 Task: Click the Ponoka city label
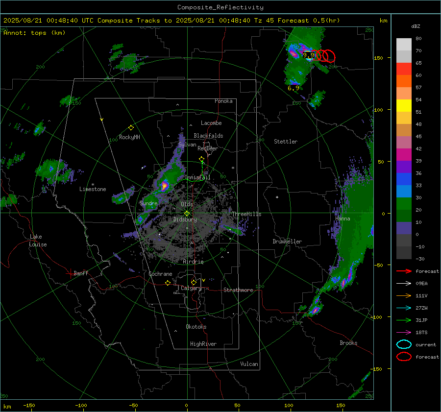(x=223, y=101)
